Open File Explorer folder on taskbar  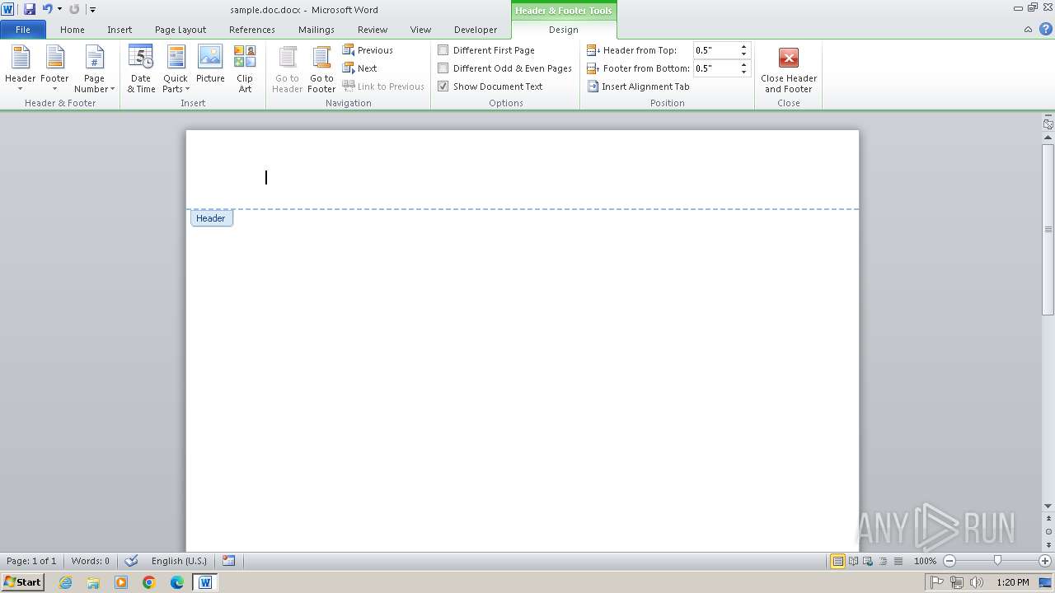(x=93, y=582)
